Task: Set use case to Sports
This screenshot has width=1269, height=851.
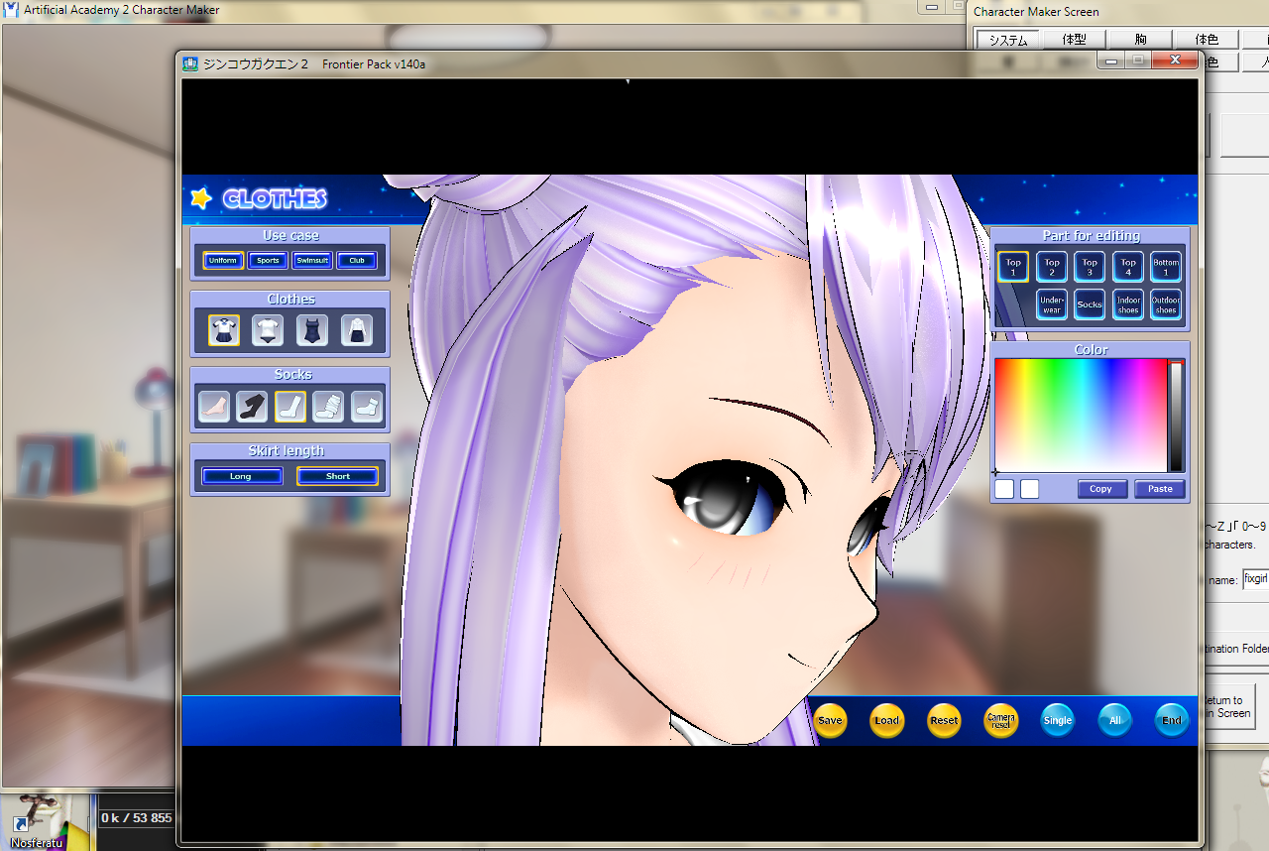Action: 268,261
